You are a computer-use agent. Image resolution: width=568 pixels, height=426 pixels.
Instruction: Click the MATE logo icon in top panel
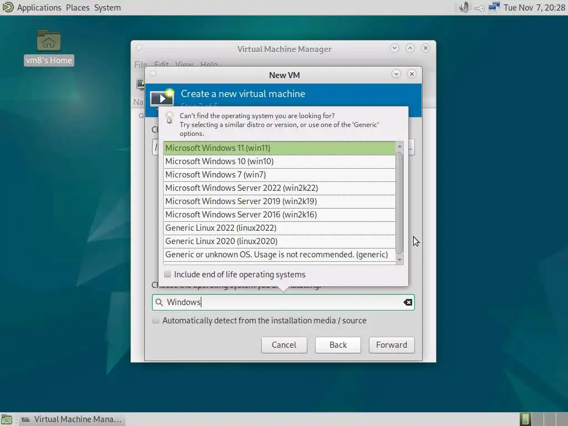coord(8,7)
